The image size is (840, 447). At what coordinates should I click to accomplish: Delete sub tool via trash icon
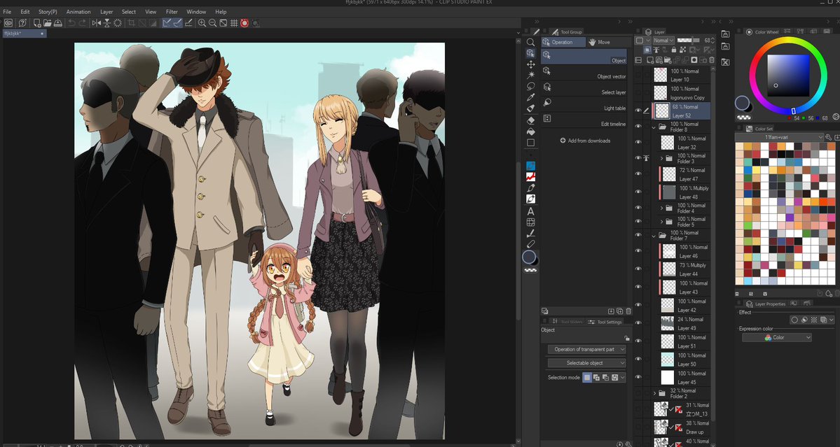click(628, 311)
